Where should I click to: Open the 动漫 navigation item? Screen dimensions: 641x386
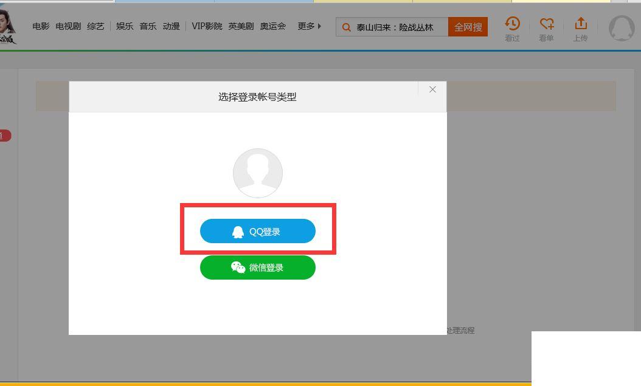pyautogui.click(x=172, y=27)
